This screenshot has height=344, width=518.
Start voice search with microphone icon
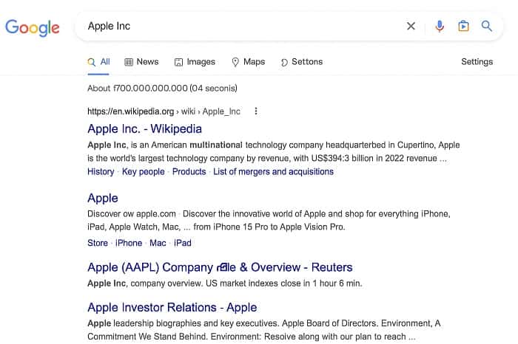click(440, 27)
